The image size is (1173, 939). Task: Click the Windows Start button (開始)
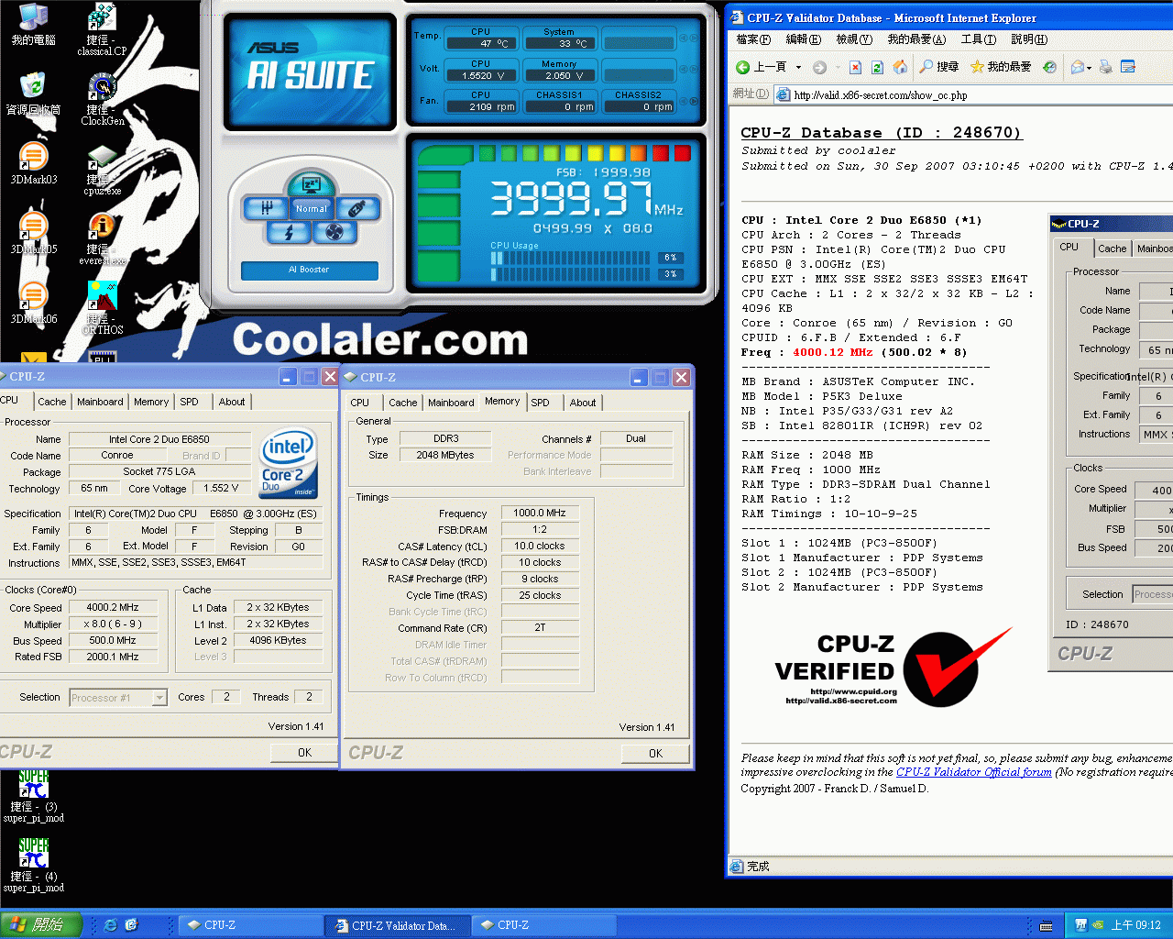[41, 925]
